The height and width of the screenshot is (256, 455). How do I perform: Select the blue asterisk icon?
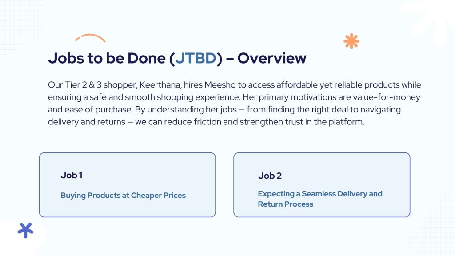click(25, 230)
